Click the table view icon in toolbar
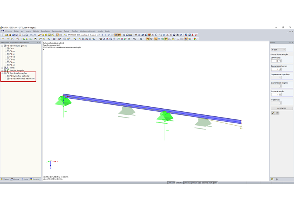 pos(61,35)
